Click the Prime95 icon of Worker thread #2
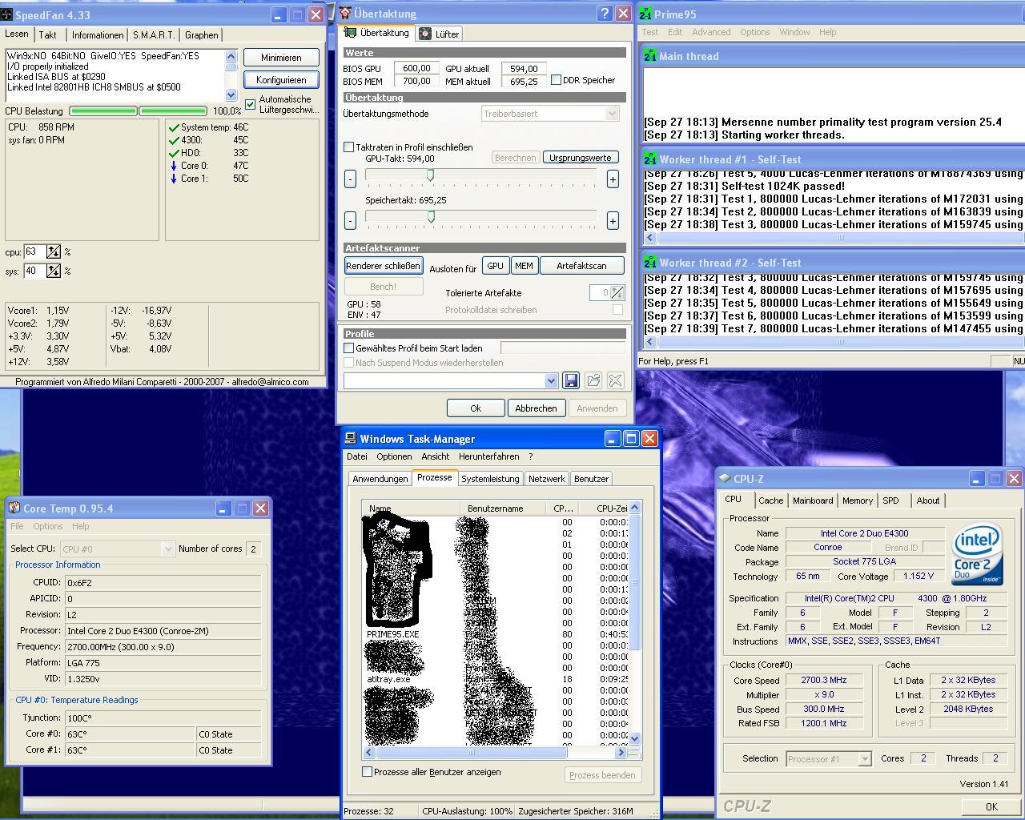This screenshot has width=1025, height=820. (649, 263)
